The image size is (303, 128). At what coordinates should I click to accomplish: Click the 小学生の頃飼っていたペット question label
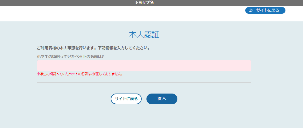click(x=70, y=56)
